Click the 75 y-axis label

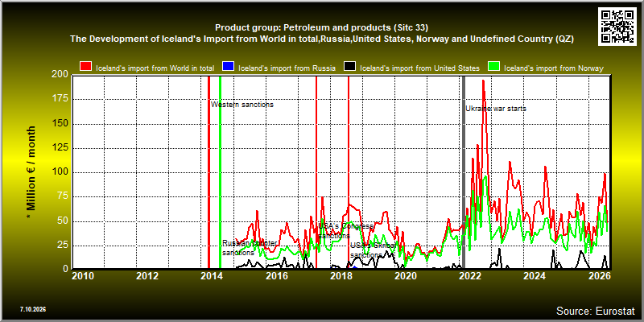pyautogui.click(x=64, y=196)
